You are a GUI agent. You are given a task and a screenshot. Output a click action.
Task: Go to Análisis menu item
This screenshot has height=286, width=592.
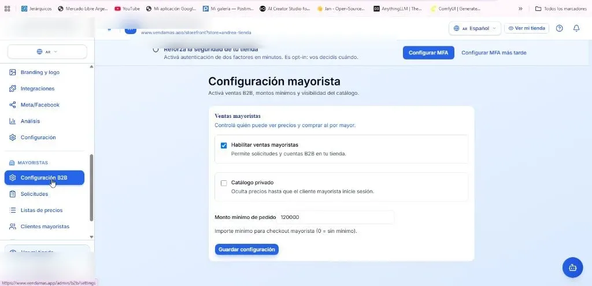(x=45, y=121)
